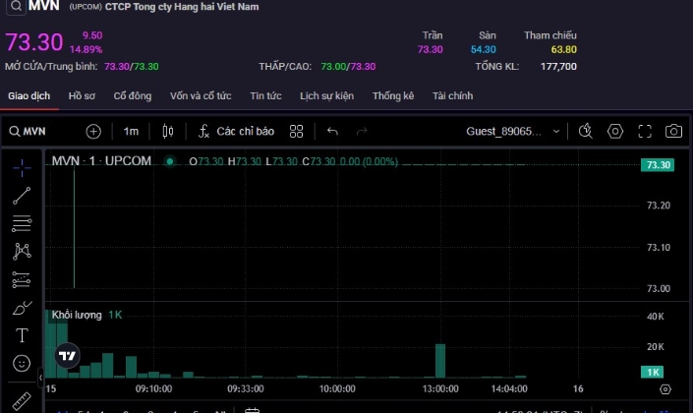Screen dimensions: 693x413
Task: Collapse the left drawing toolbar
Action: pos(40,377)
